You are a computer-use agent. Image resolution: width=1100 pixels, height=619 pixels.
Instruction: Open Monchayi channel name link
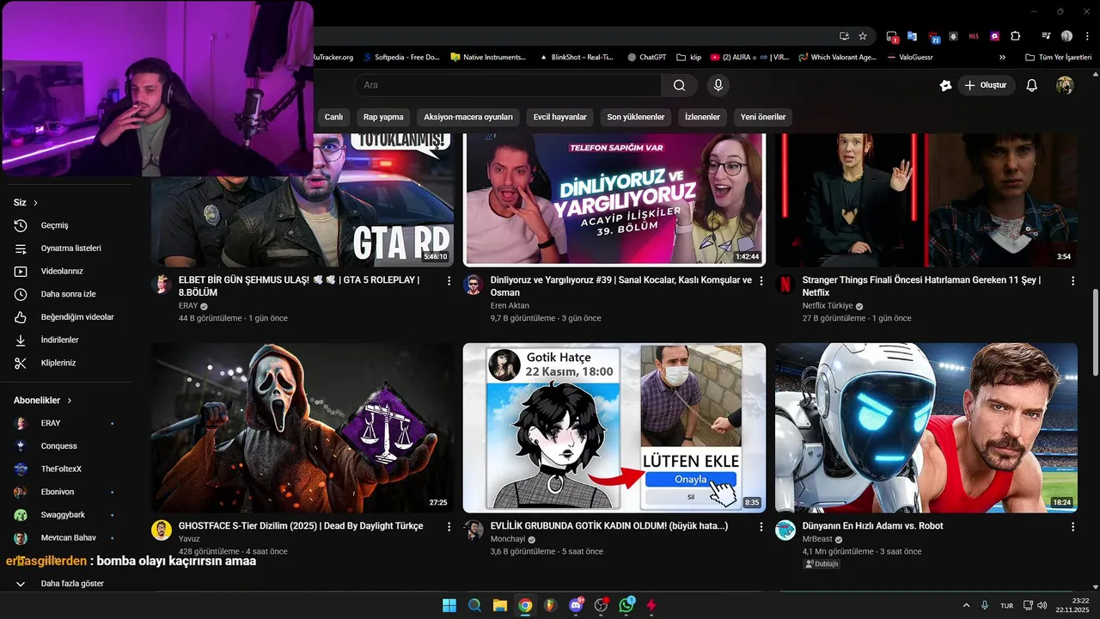tap(507, 539)
